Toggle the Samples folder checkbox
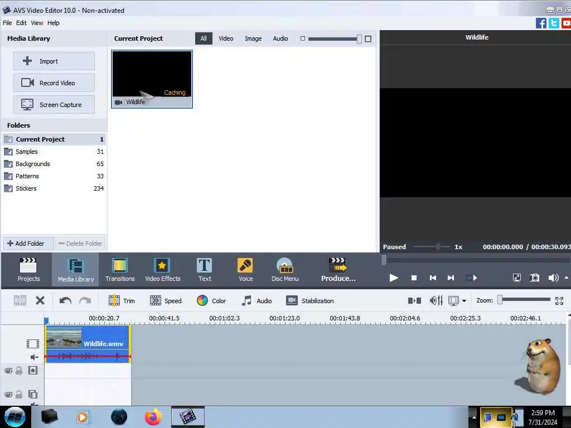 8,152
